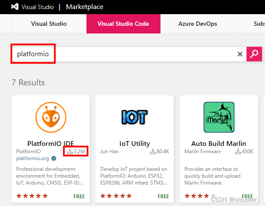Screen dimensions: 265x206
Task: Click the Marketplace header link
Action: (85, 7)
